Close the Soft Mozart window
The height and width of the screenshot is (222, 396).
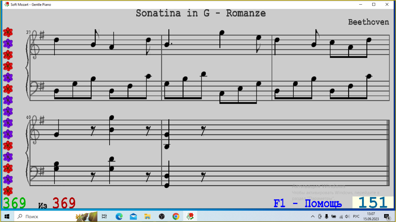click(x=387, y=5)
